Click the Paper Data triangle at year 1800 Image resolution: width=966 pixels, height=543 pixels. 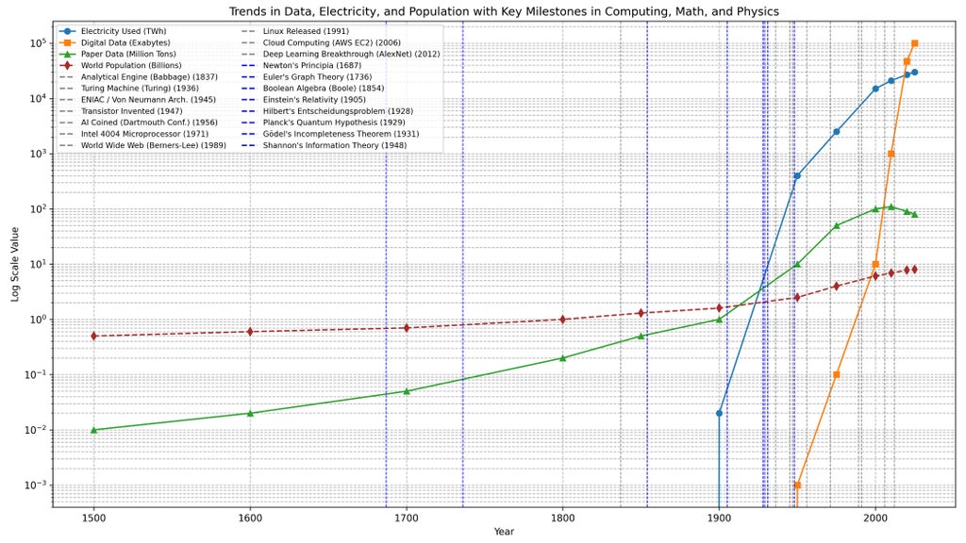pos(563,358)
